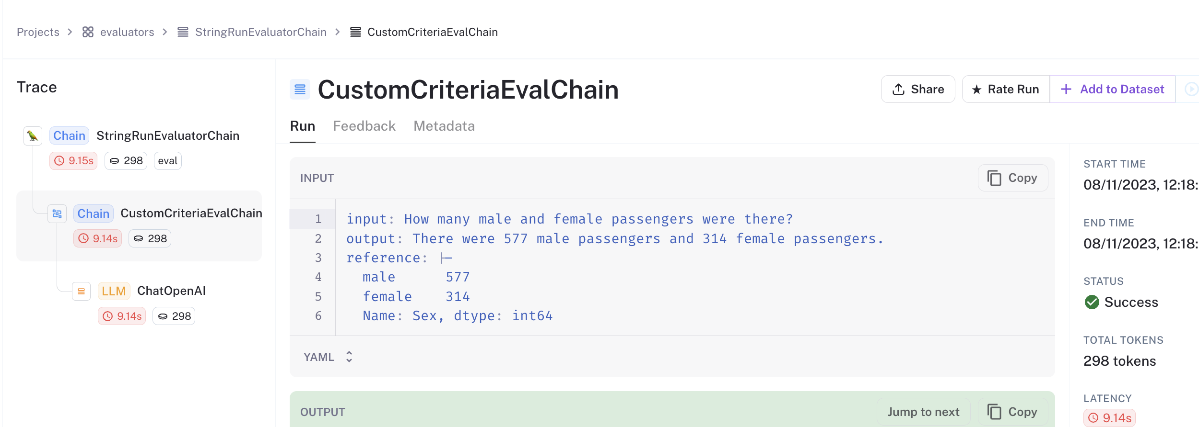Click the parrot icon beside StringRunEvaluatorChain
Viewport: 1199px width, 427px height.
coord(33,136)
